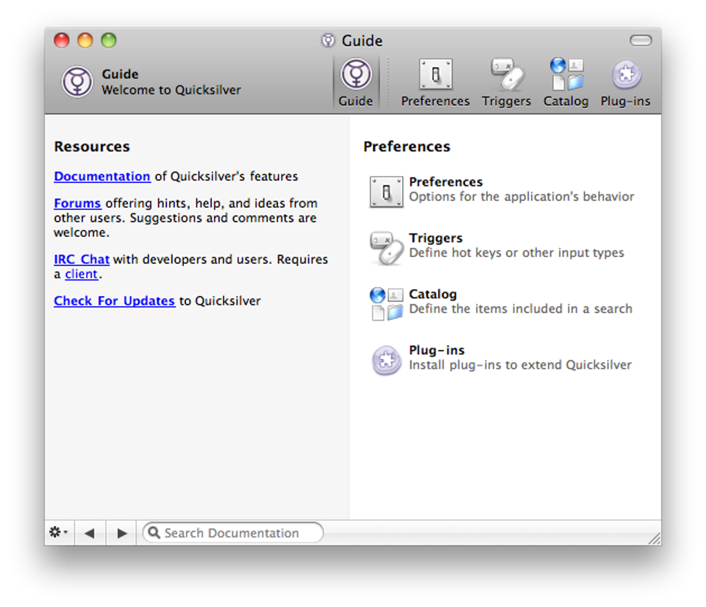Click the window resize grip corner

(x=653, y=538)
